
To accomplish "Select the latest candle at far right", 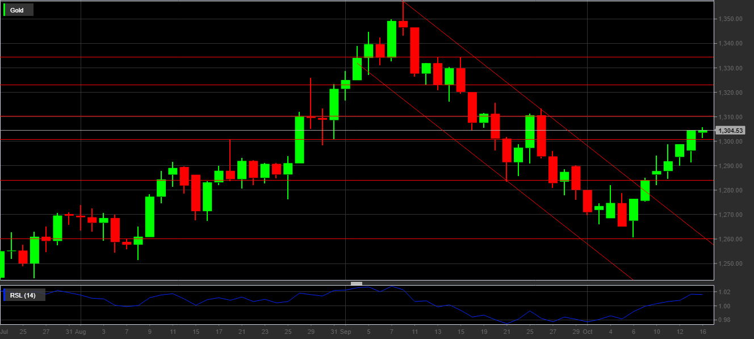I will pos(702,131).
